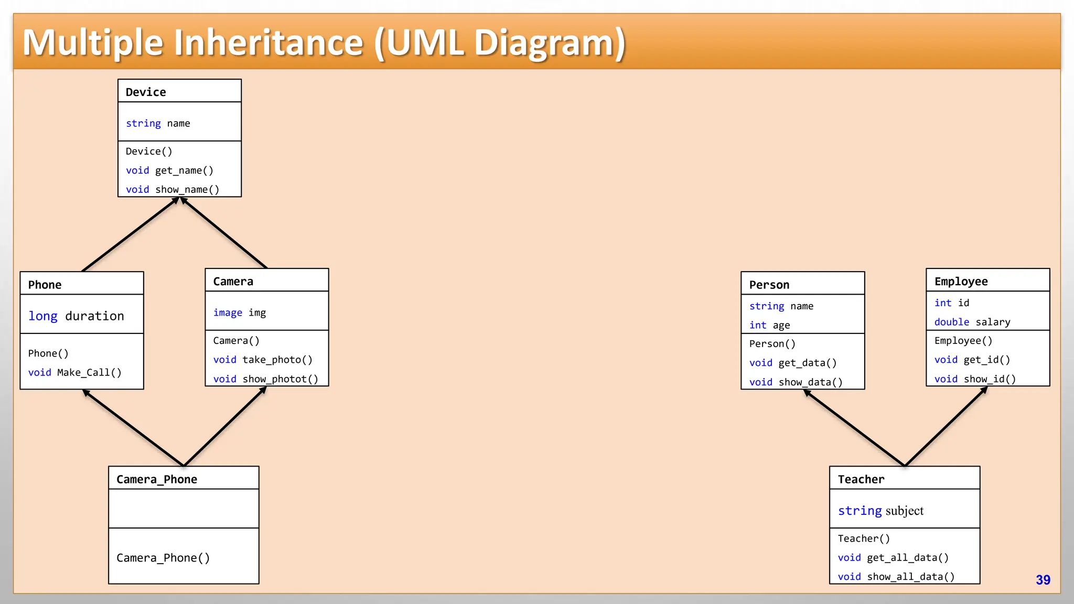Select 'void show_all_data()' in Teacher box
1074x604 pixels.
pos(896,577)
